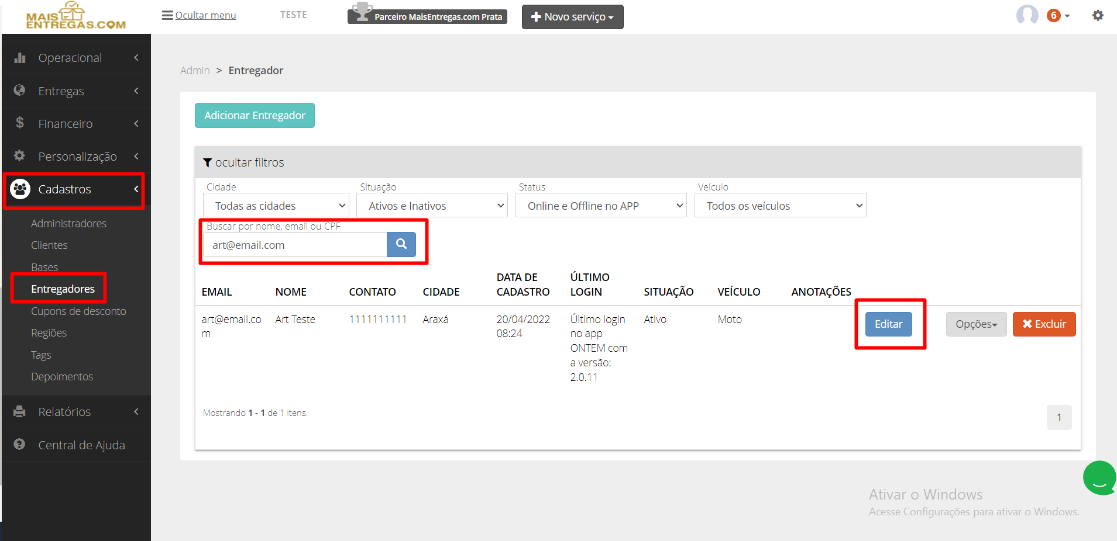Click the Central de Ajuda question icon
This screenshot has height=541, width=1117.
tap(19, 444)
